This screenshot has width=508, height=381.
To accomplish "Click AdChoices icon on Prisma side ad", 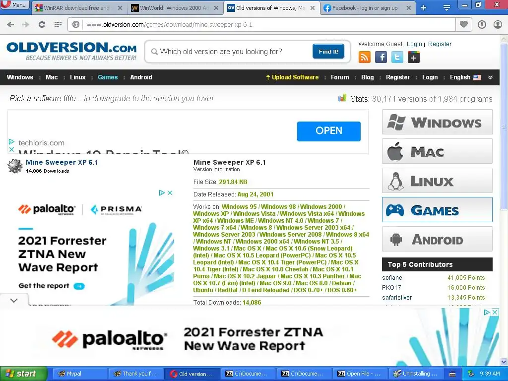I will coord(162,193).
